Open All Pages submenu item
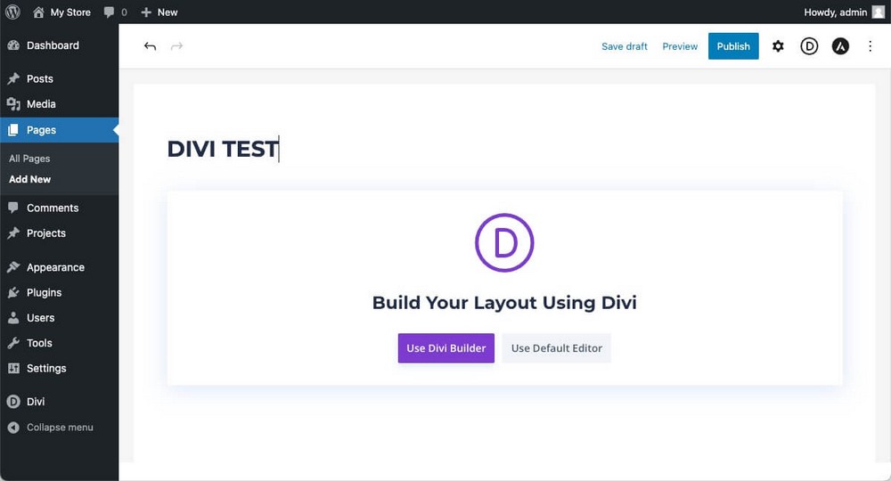Screen dimensions: 891x481 (x=29, y=159)
